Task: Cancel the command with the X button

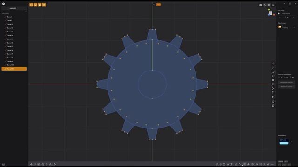Action: click(154, 5)
